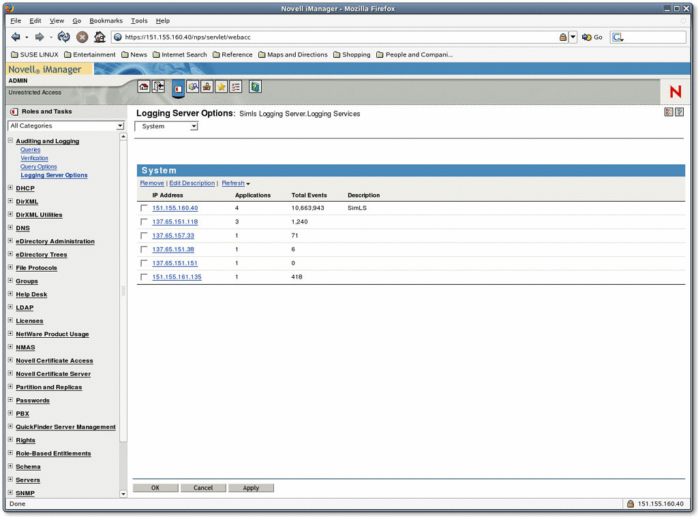This screenshot has width=698, height=517.
Task: Click the Remove link
Action: pyautogui.click(x=152, y=183)
